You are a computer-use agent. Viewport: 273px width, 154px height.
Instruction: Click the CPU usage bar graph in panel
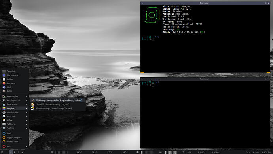coord(61,152)
